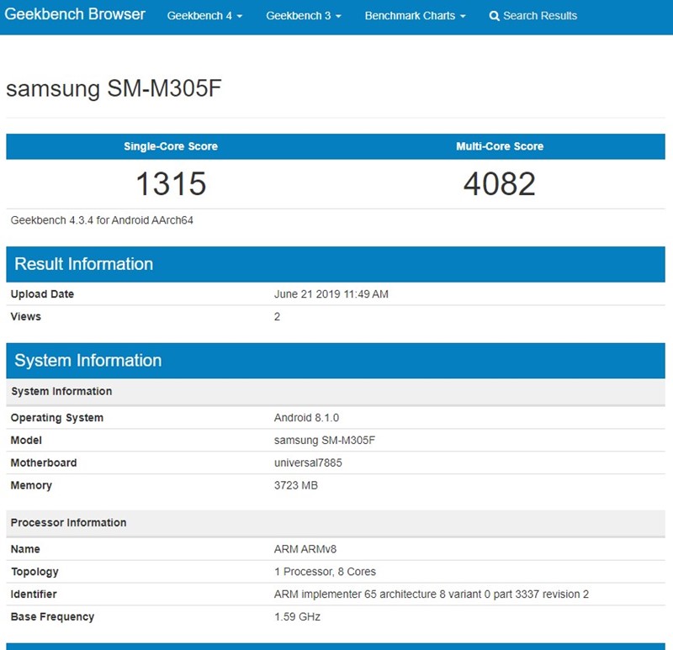Click the samsung SM-M305F page title

point(114,89)
